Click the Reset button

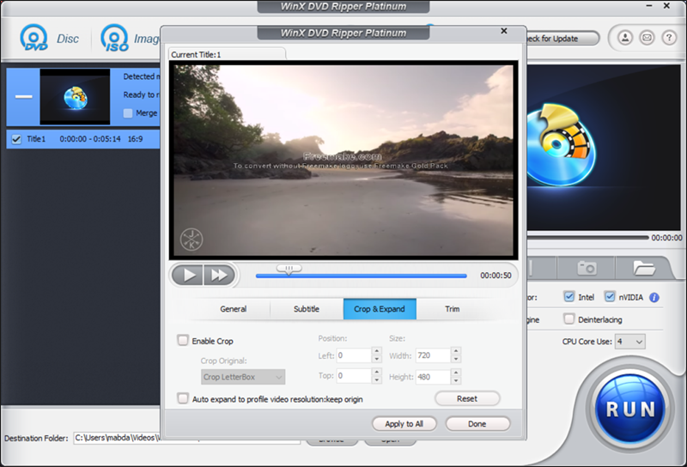pos(467,398)
